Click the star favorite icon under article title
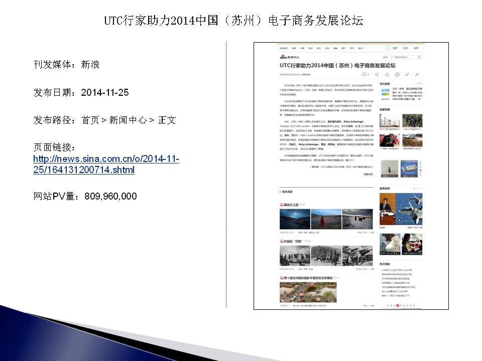This screenshot has height=361, width=482. (x=387, y=74)
